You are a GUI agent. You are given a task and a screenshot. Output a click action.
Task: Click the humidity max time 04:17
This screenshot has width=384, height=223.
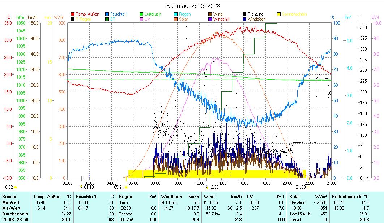pos(83,208)
